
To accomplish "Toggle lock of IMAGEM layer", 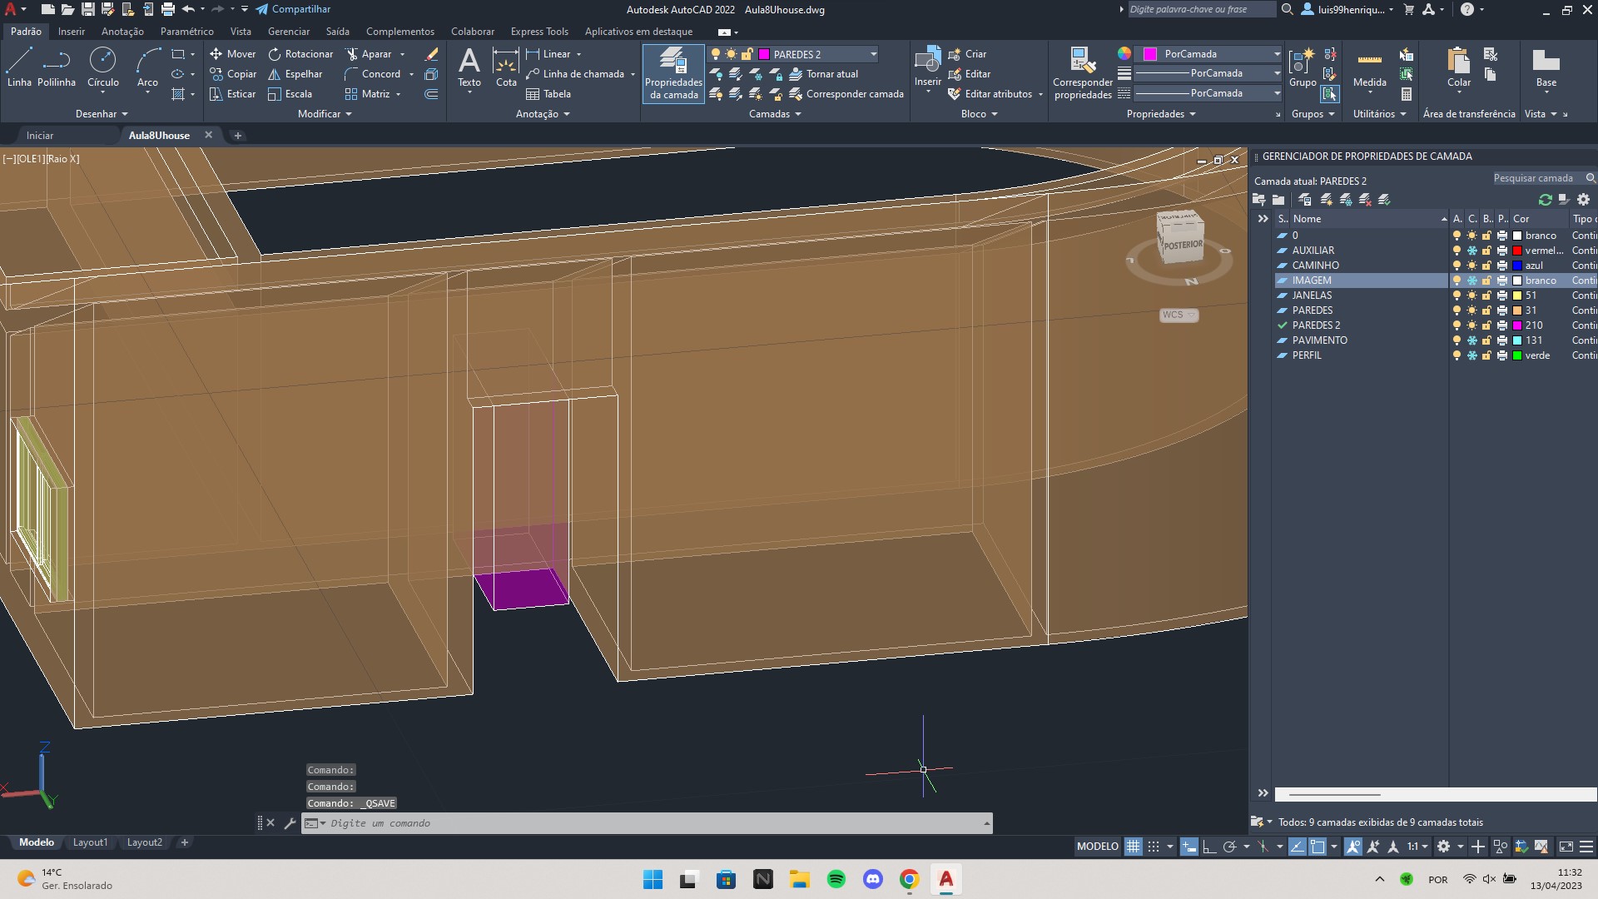I will [x=1486, y=281].
